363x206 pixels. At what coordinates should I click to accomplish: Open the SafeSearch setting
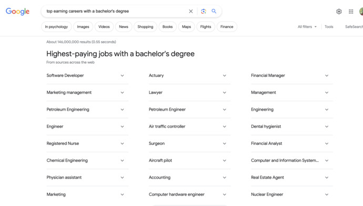pos(354,27)
